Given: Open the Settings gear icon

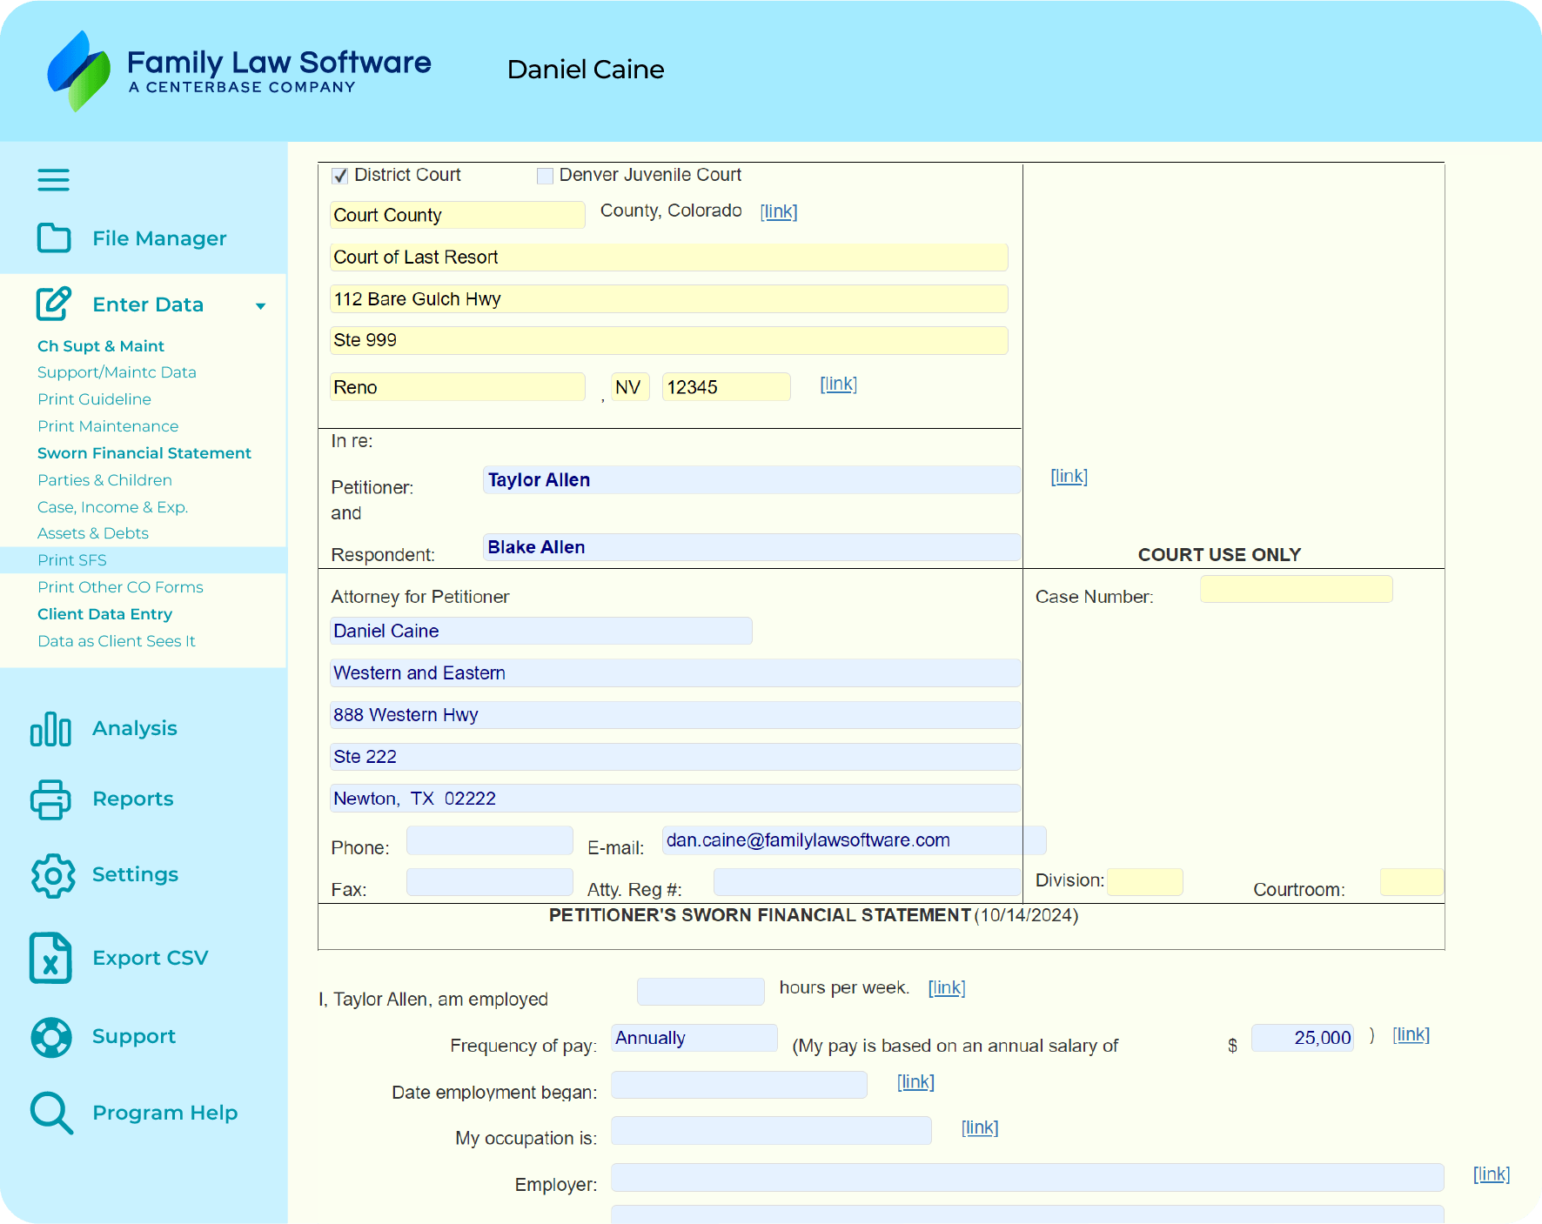Looking at the screenshot, I should 52,875.
